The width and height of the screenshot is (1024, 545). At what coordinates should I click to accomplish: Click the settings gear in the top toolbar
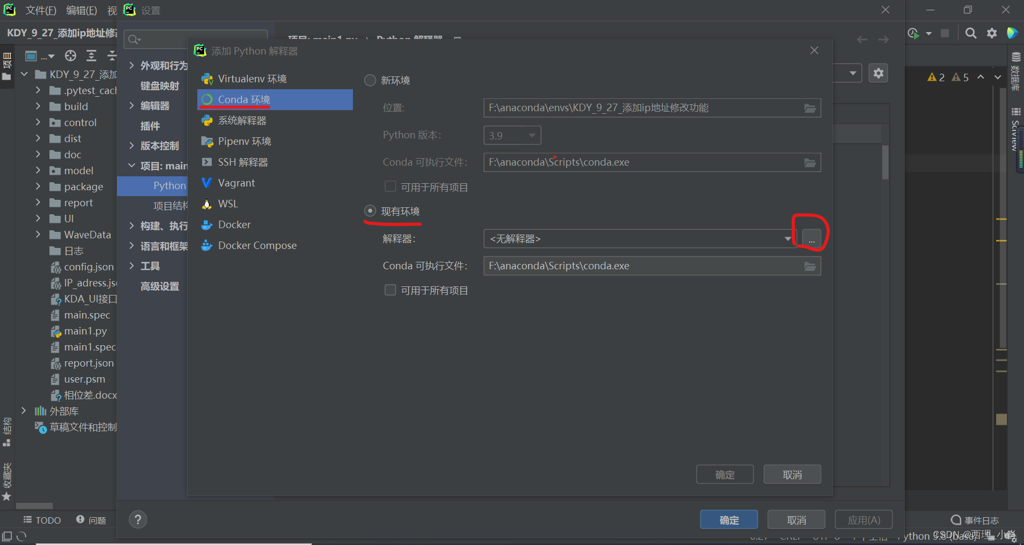coord(992,33)
